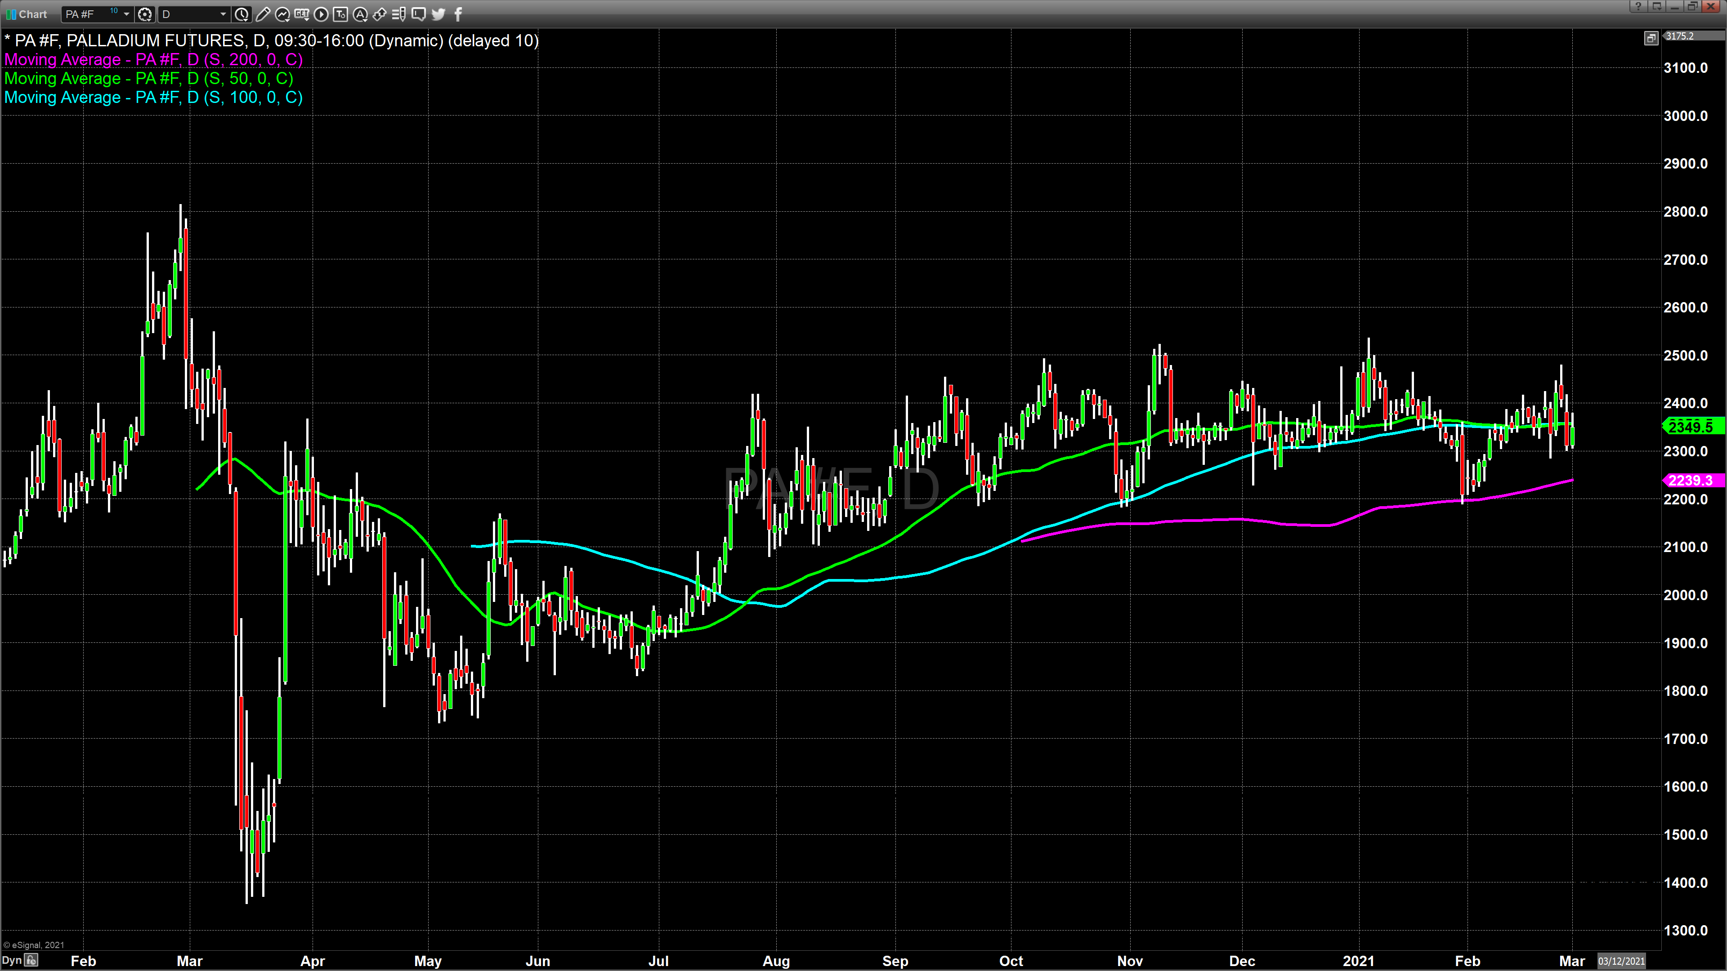Click the 03/12/2021 date box
The height and width of the screenshot is (971, 1727).
coord(1622,961)
